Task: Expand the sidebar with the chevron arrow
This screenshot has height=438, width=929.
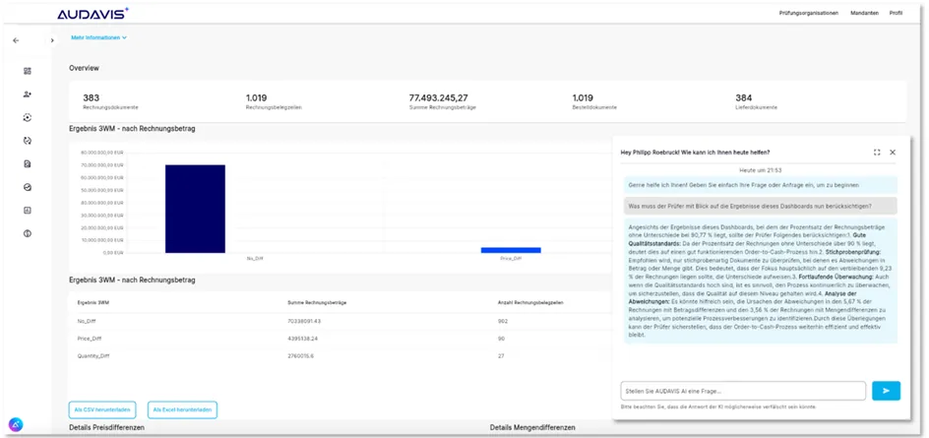Action: (x=52, y=41)
